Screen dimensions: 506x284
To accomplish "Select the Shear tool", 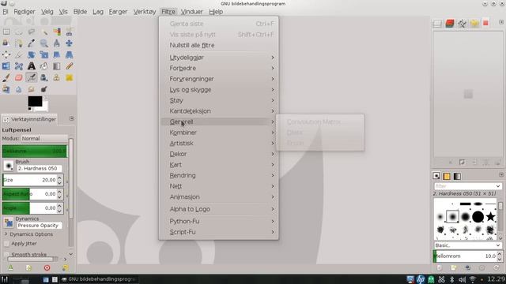I will [x=57, y=54].
